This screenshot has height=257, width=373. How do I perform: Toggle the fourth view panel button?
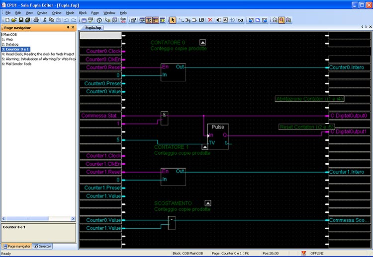[163, 20]
